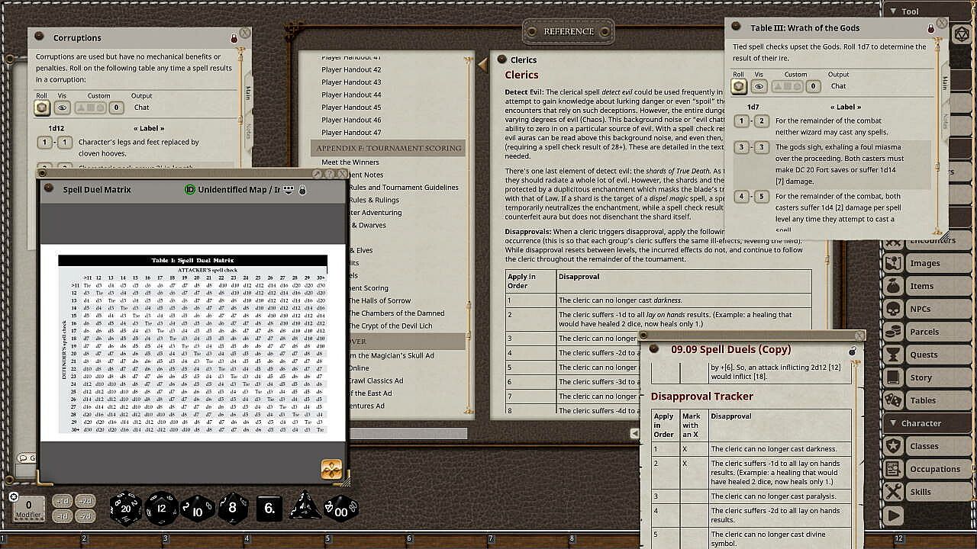
Task: Click the d100 percentile die
Action: [x=340, y=509]
